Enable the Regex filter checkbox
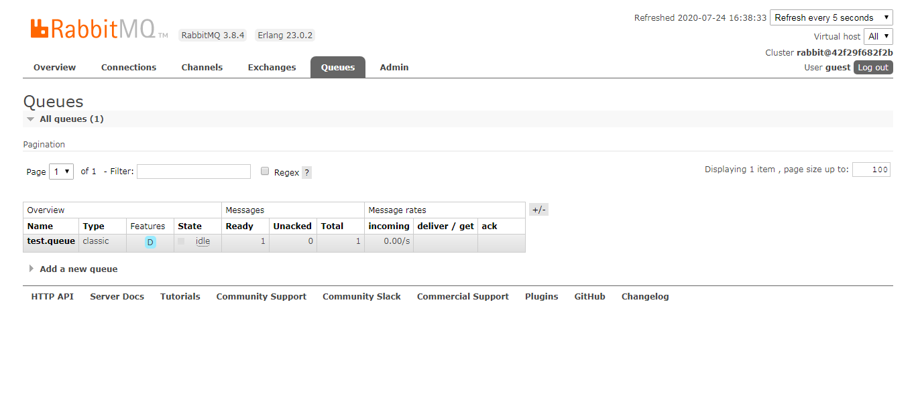916x400 pixels. pos(265,172)
